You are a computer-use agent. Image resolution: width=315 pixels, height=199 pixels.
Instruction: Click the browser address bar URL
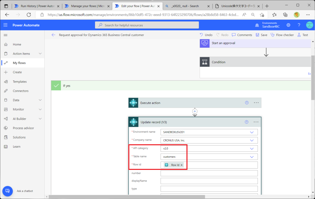coord(143,15)
